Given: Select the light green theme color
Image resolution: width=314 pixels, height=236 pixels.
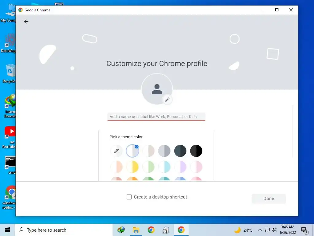Looking at the screenshot, I should pos(148,167).
